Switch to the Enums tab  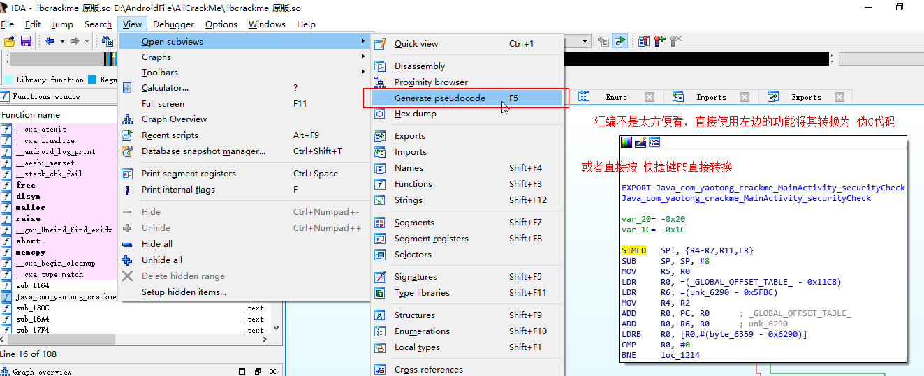click(x=616, y=97)
